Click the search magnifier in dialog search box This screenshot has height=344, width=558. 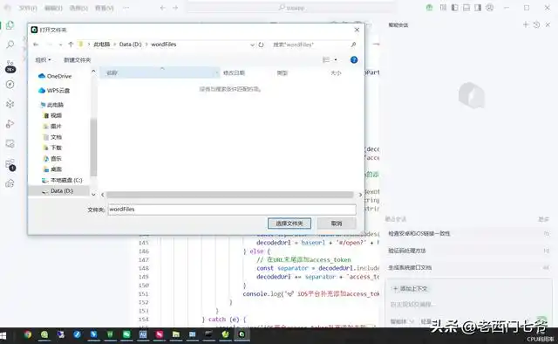point(353,45)
